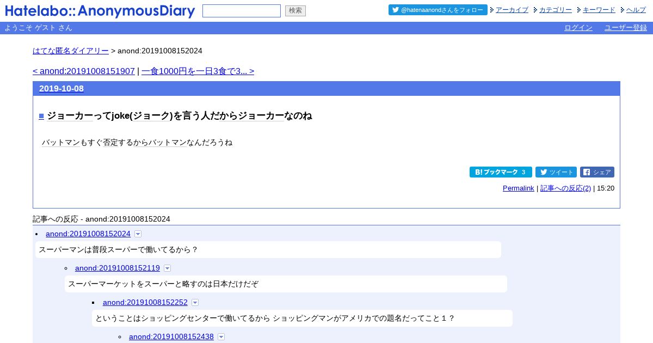Click the 2019-10-08 date header link
This screenshot has height=343, width=653.
pos(61,89)
